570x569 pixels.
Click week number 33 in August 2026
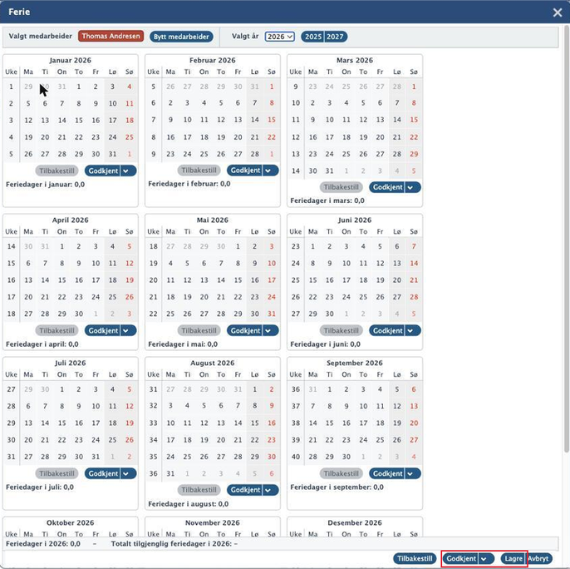154,423
